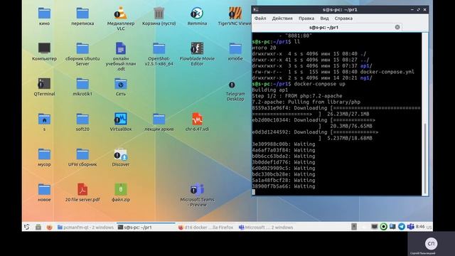Open the home folder named s
Viewport: 455px width, 256px height.
[44, 119]
